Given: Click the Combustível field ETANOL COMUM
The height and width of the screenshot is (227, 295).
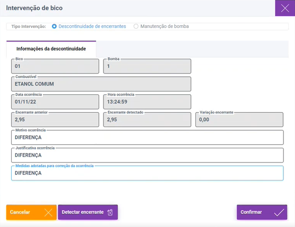Looking at the screenshot, I should pos(101,84).
